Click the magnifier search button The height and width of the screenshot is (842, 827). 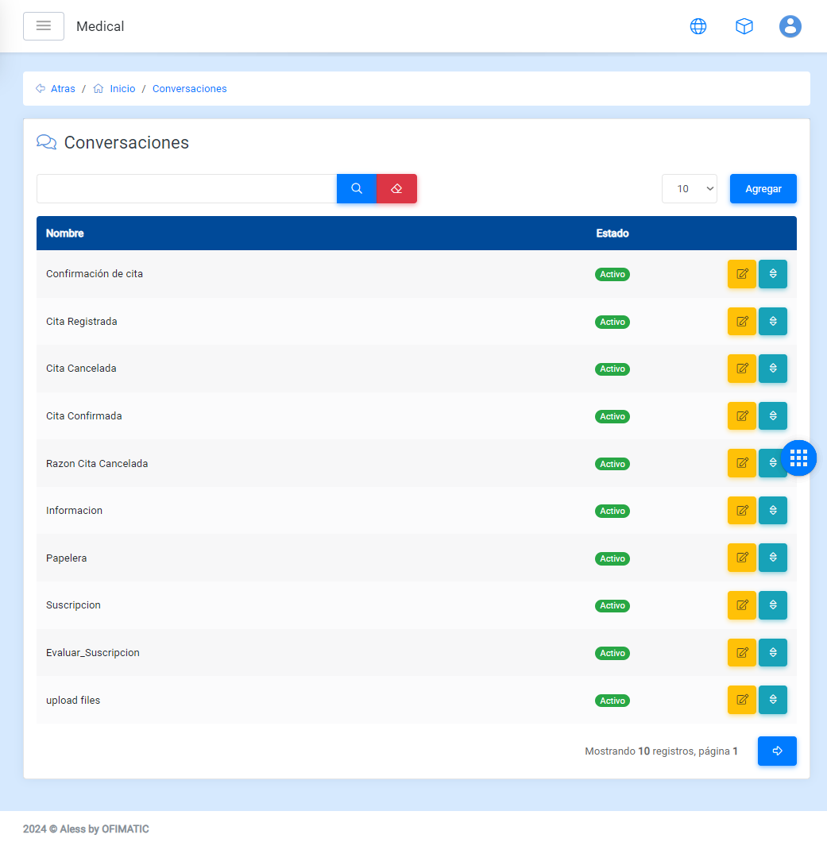(x=357, y=189)
